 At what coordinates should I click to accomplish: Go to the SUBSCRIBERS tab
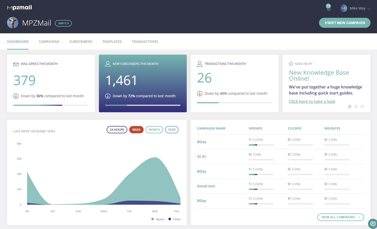81,42
